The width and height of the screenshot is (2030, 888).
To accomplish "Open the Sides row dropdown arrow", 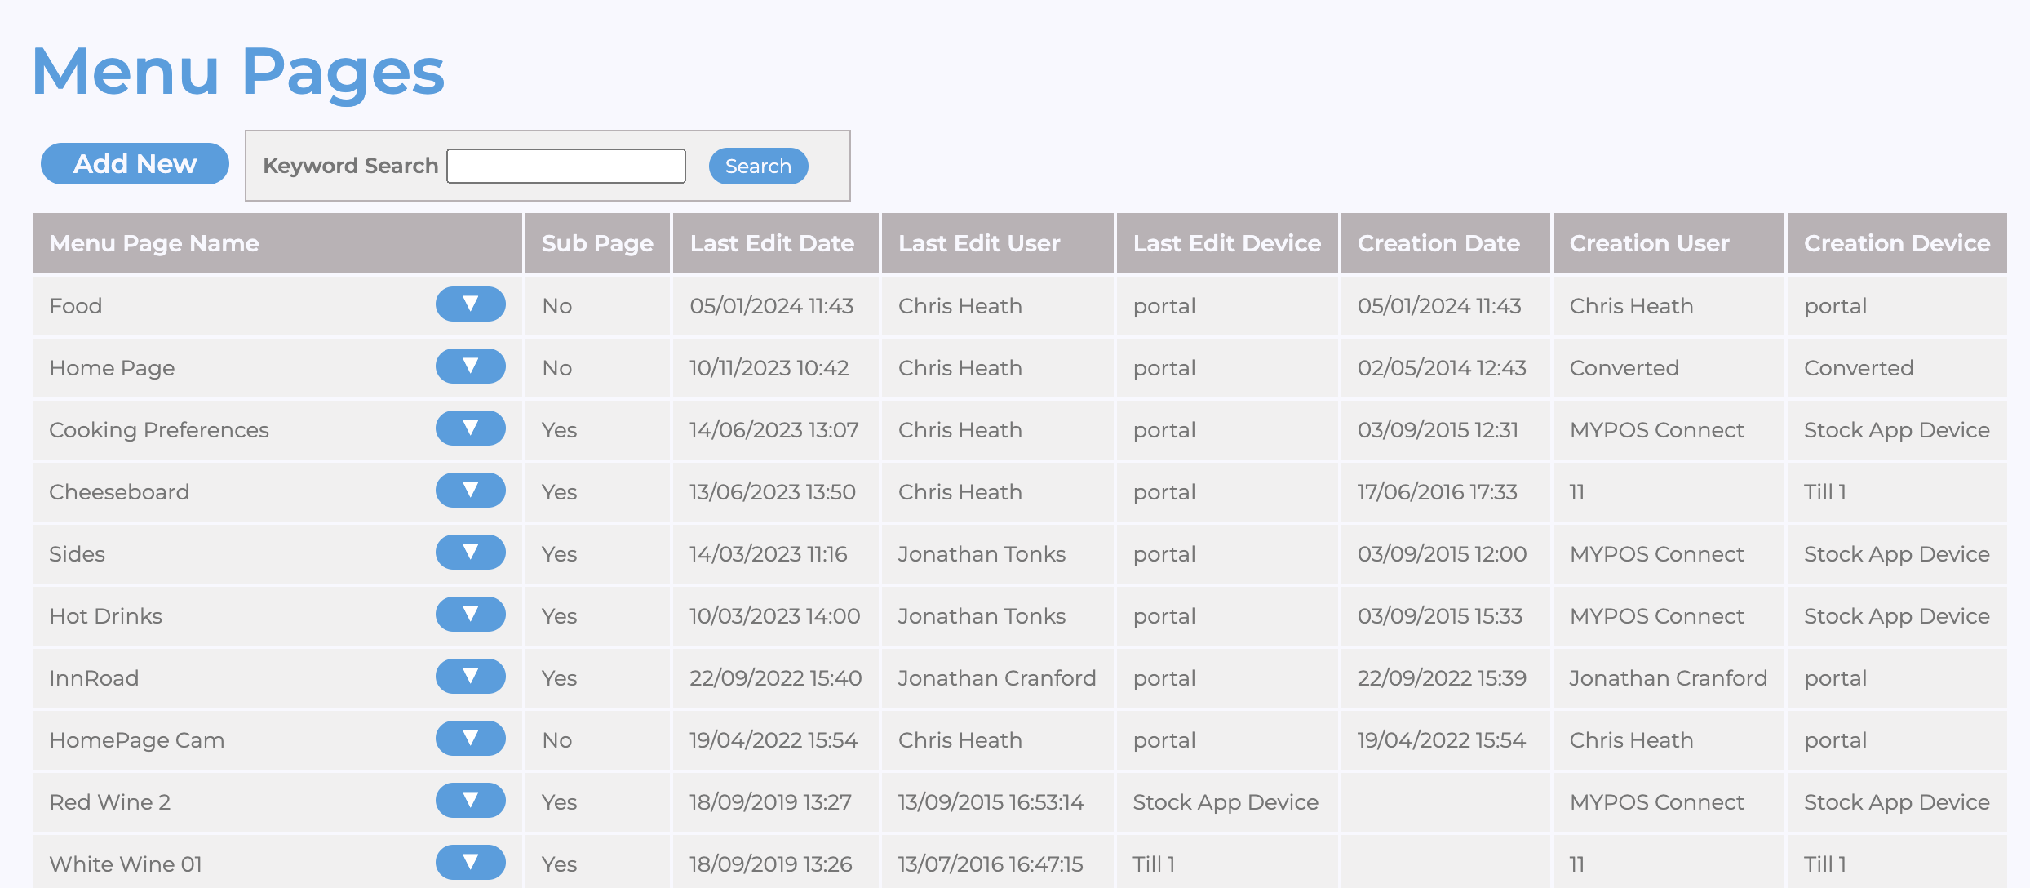I will coord(471,553).
